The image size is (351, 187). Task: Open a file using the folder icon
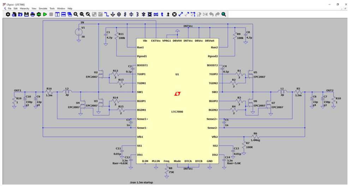pos(20,14)
